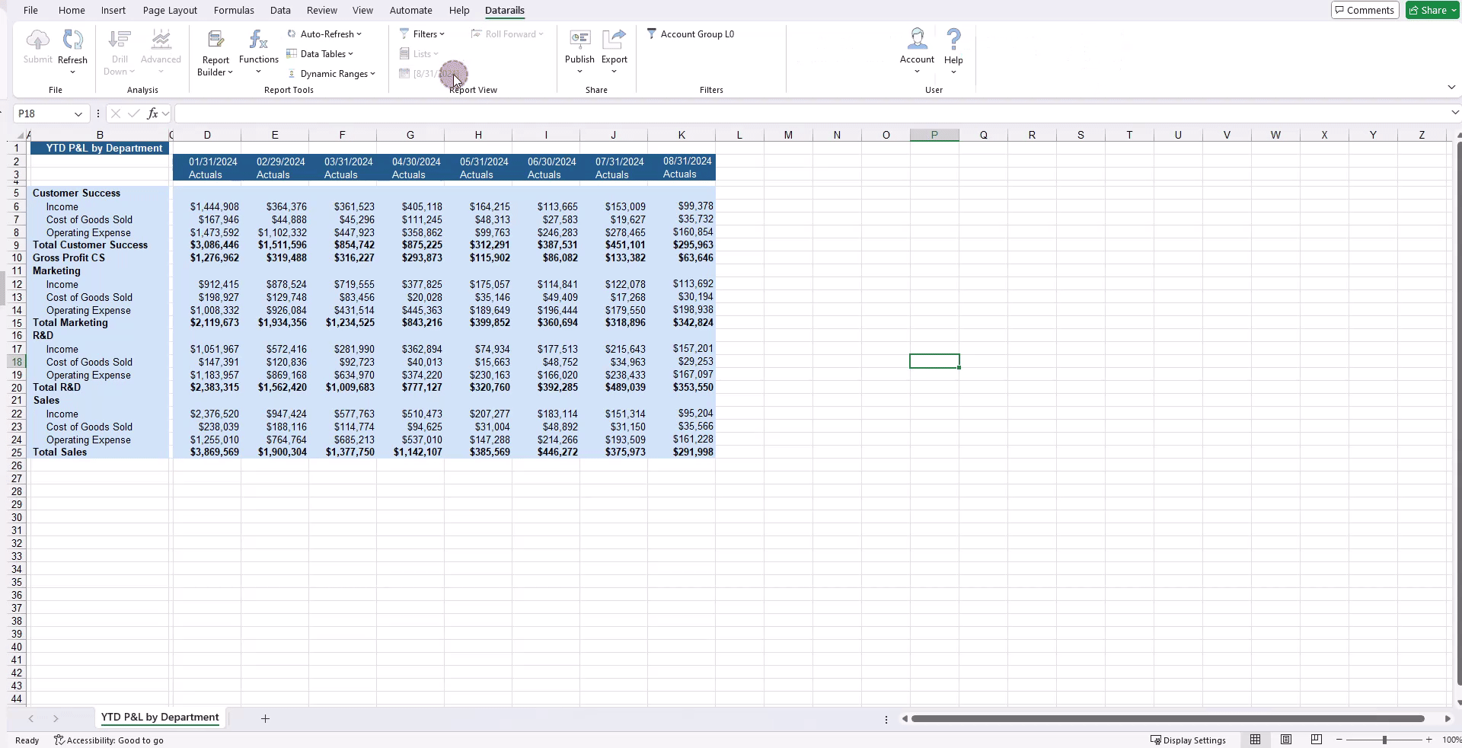Click the Drill Down icon

coord(120,40)
